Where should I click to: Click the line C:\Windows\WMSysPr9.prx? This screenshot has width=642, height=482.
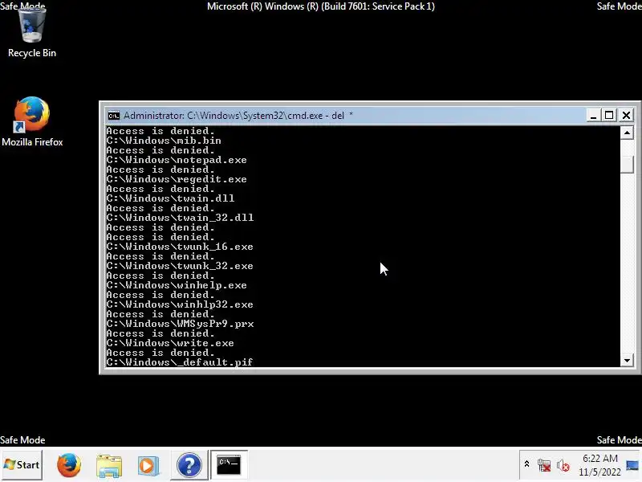[180, 324]
